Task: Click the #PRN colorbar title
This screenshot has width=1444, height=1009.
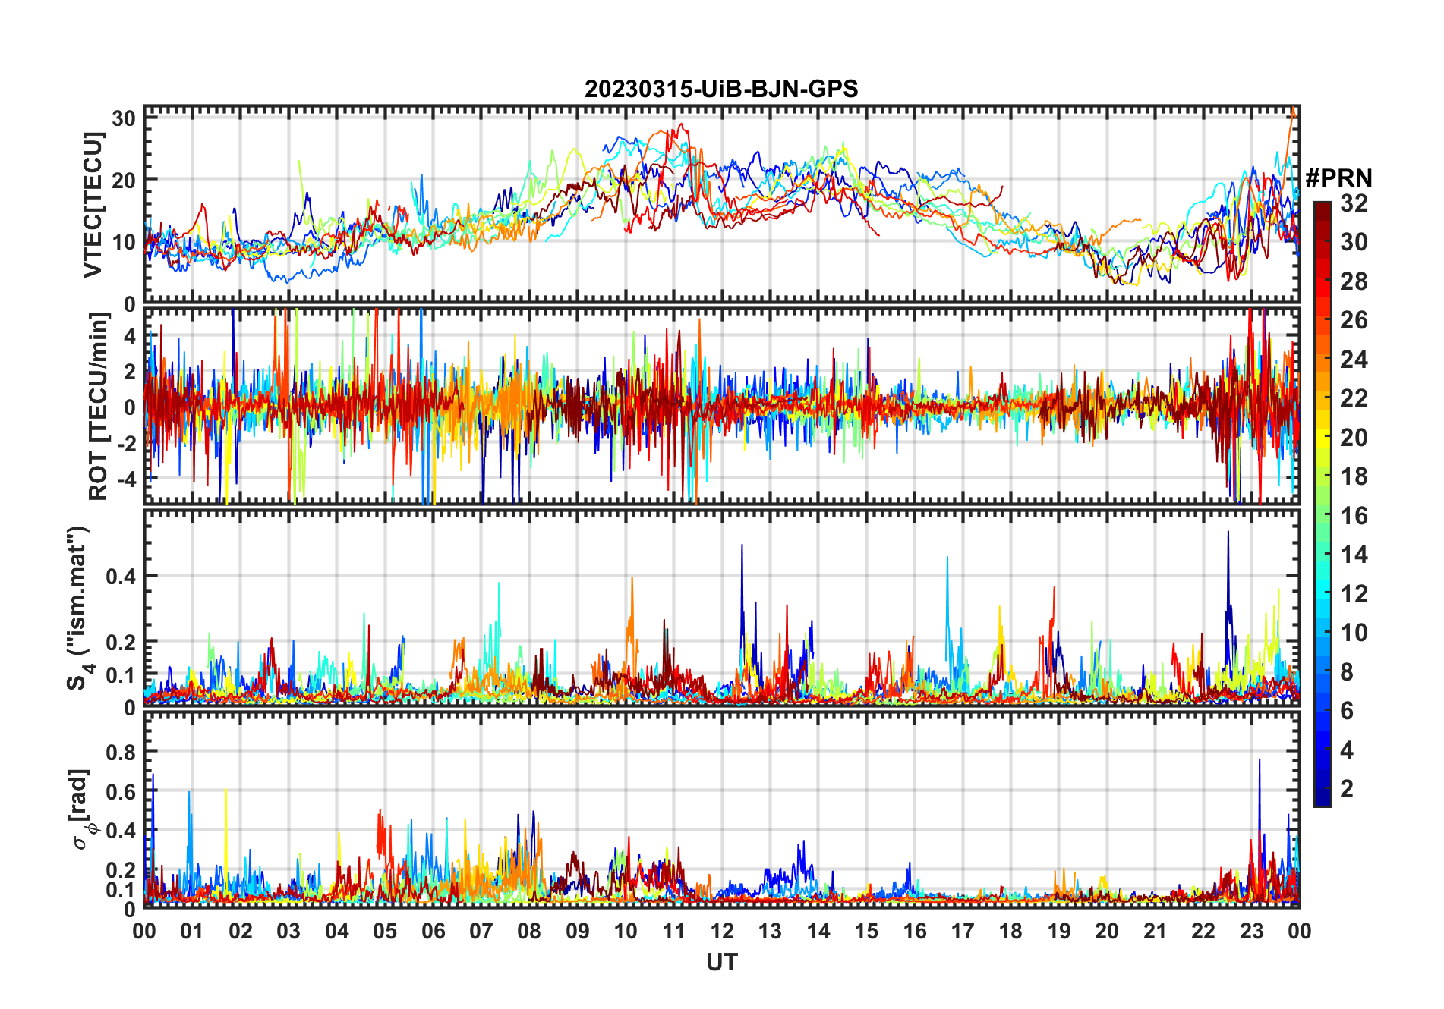Action: [1339, 178]
